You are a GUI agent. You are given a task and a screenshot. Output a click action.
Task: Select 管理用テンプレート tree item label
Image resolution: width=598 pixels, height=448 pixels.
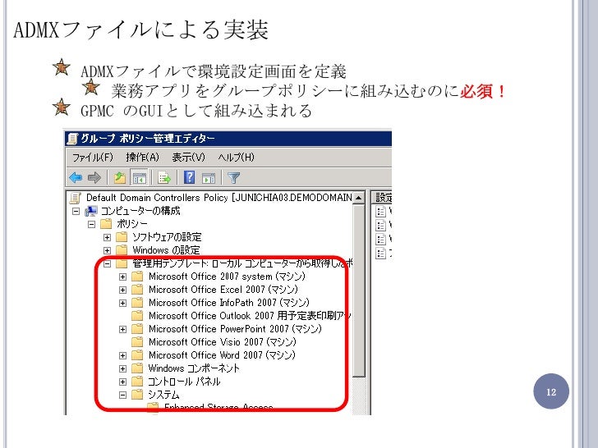(242, 263)
